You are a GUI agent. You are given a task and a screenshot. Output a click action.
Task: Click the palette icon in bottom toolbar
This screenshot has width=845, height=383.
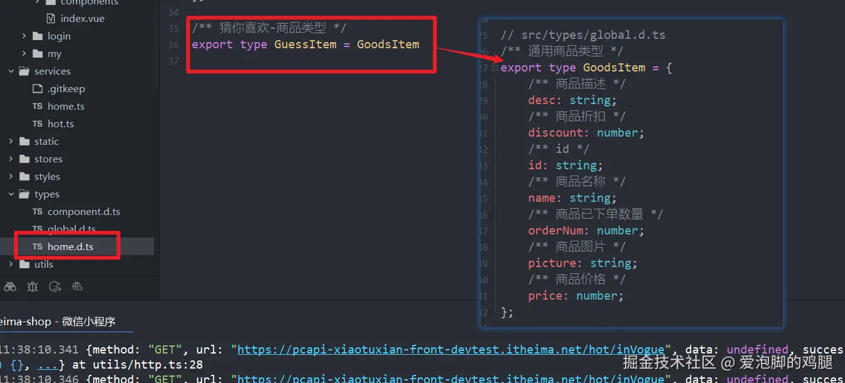(78, 287)
